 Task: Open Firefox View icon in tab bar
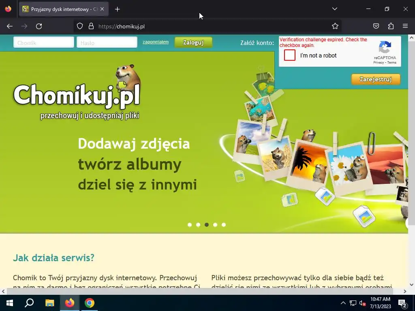coord(8,9)
